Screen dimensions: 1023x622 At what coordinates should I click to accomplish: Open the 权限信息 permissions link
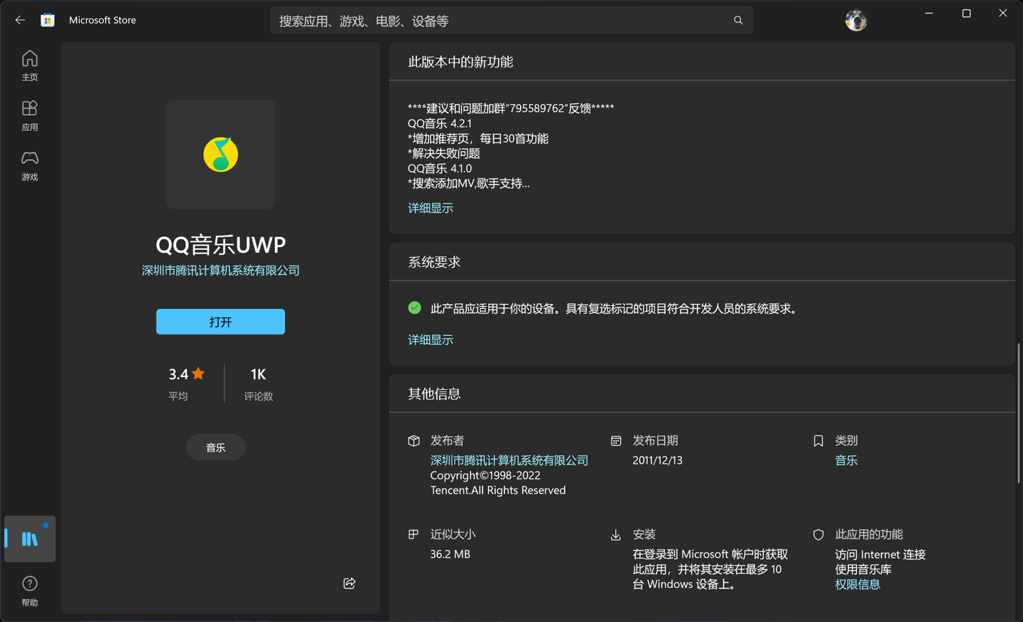[857, 584]
